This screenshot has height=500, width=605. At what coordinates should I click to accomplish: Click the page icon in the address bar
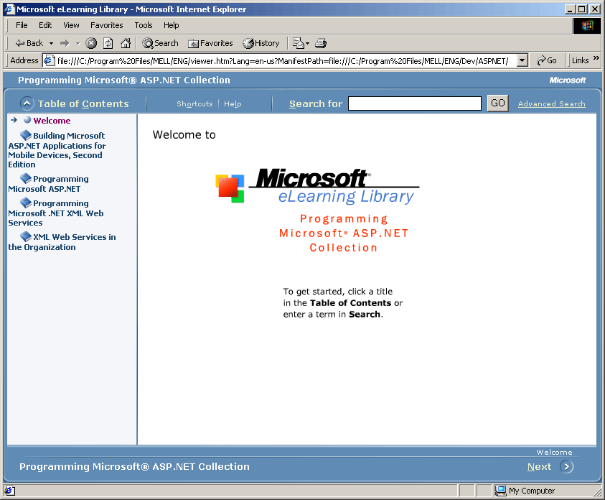(x=49, y=60)
